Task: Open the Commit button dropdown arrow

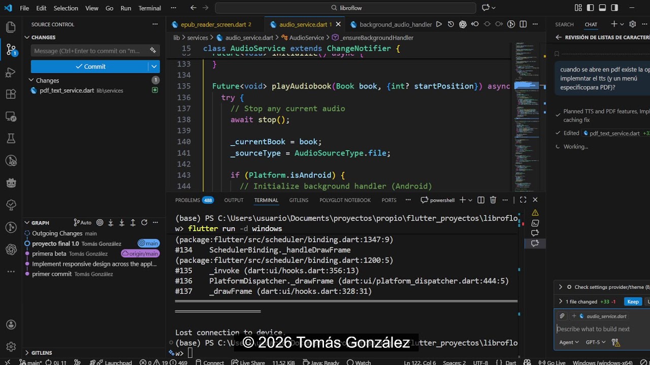Action: pyautogui.click(x=154, y=66)
